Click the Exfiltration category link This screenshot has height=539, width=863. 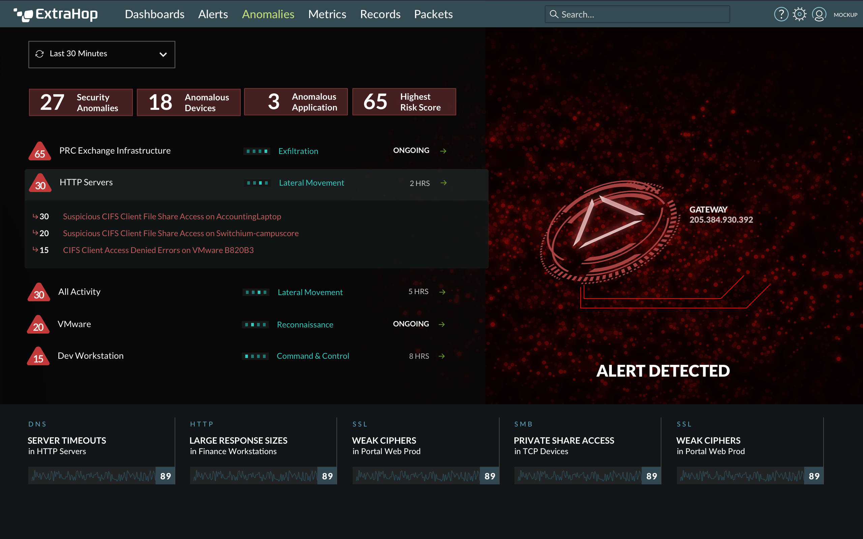(298, 151)
